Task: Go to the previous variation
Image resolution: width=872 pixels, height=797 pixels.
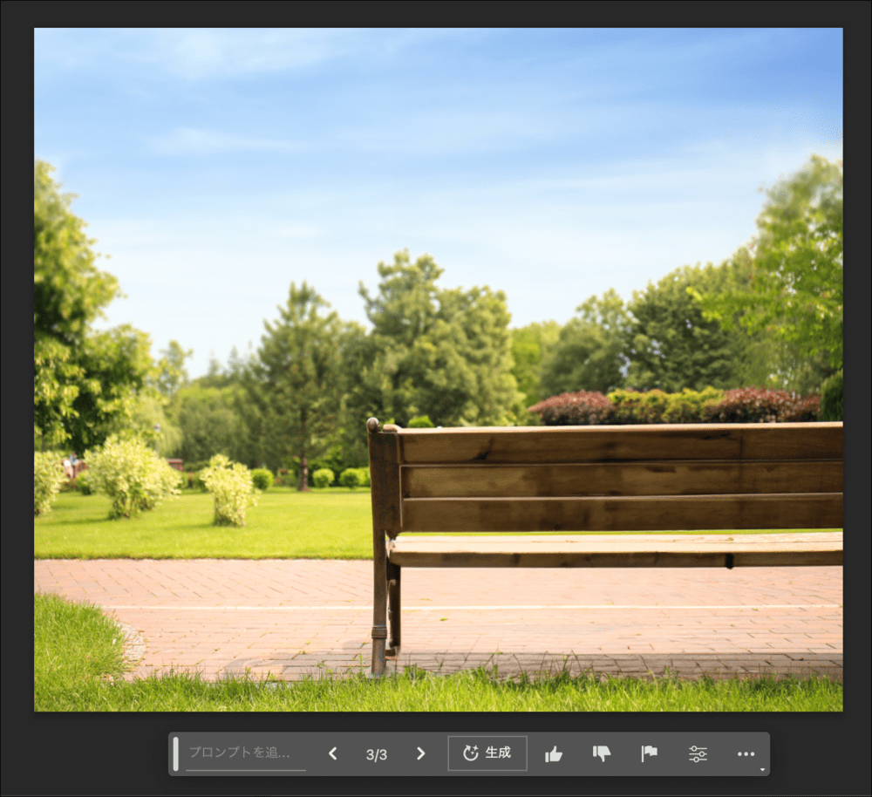Action: pos(332,753)
